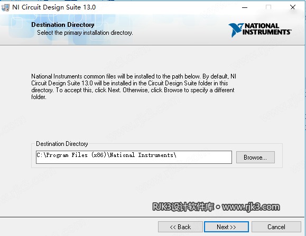Click the 'NI Circuit Design Suite 13.0' title
Screen dimensions: 306x236
coord(54,7)
